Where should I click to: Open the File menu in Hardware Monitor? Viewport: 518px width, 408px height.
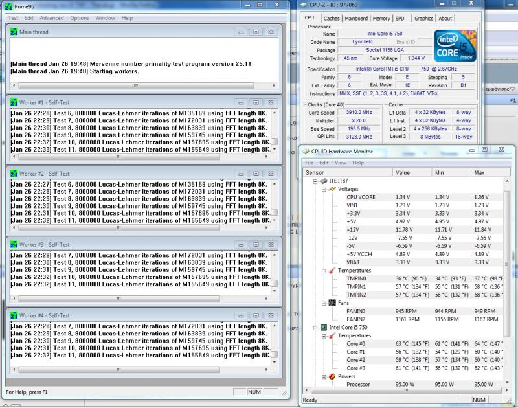310,163
